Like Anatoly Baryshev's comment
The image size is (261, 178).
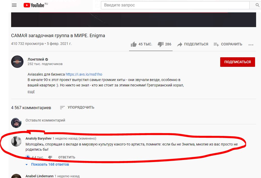pyautogui.click(x=28, y=157)
